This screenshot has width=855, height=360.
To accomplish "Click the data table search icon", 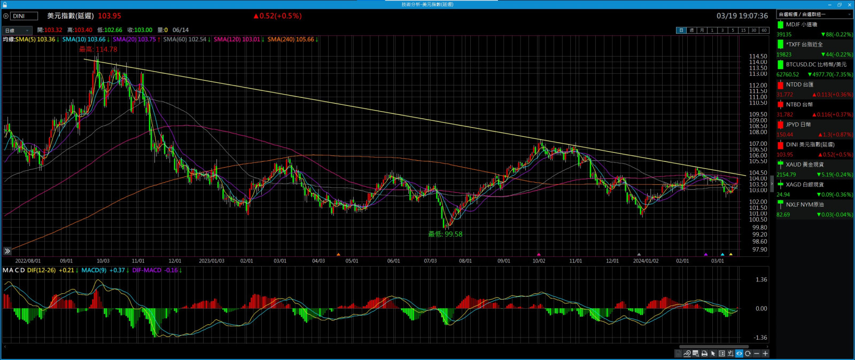I will click(696, 354).
